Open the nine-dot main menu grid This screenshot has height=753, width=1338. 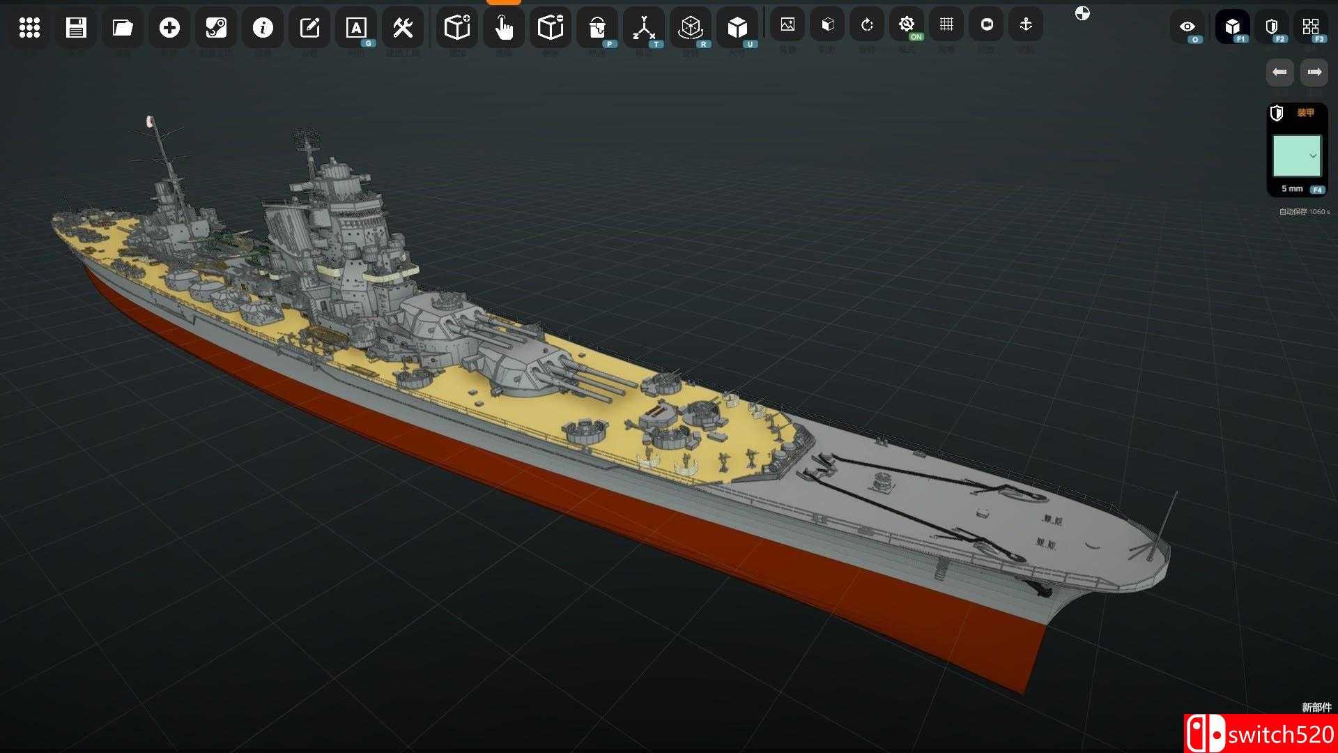click(x=29, y=28)
